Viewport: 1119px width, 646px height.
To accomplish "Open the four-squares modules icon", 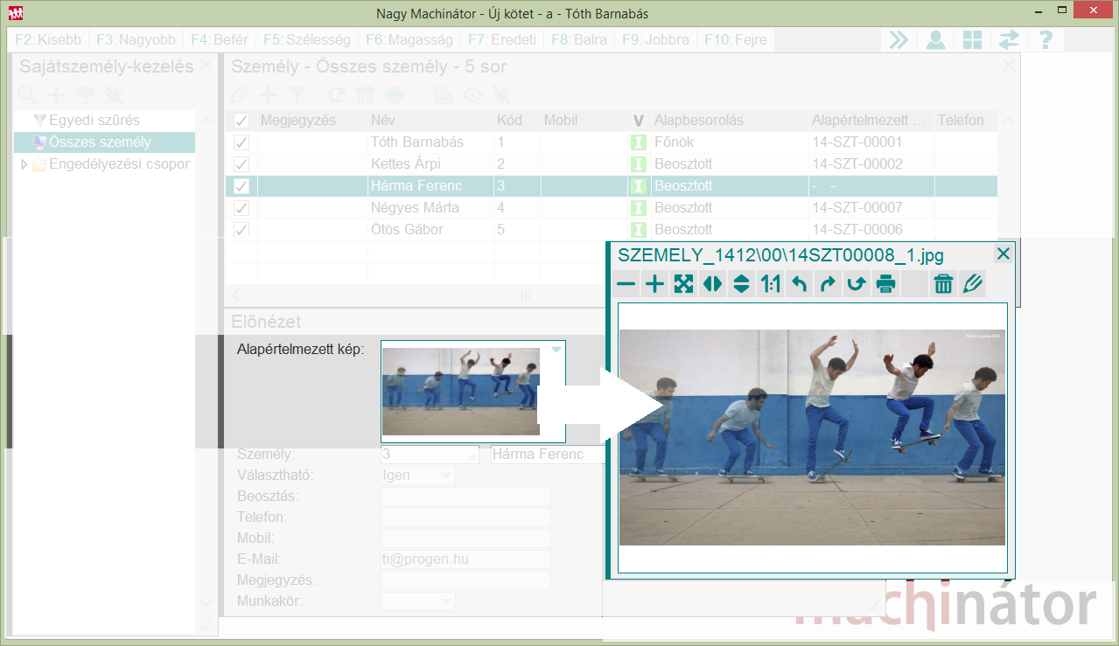I will click(x=972, y=39).
